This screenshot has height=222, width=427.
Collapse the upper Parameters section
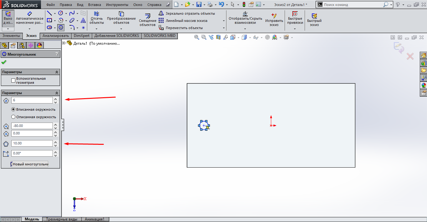(x=57, y=72)
